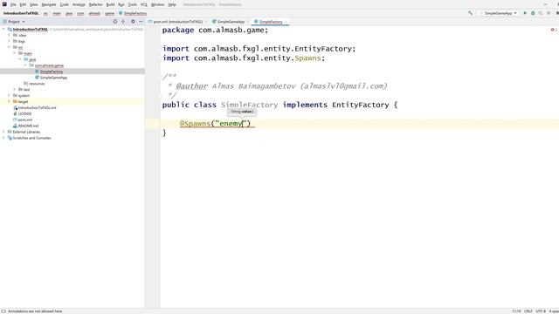Click the pom.xml Maven file icon in tree

[x=15, y=119]
